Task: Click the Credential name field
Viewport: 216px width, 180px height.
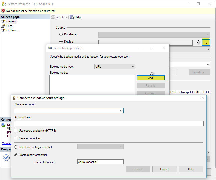Action: point(100,162)
